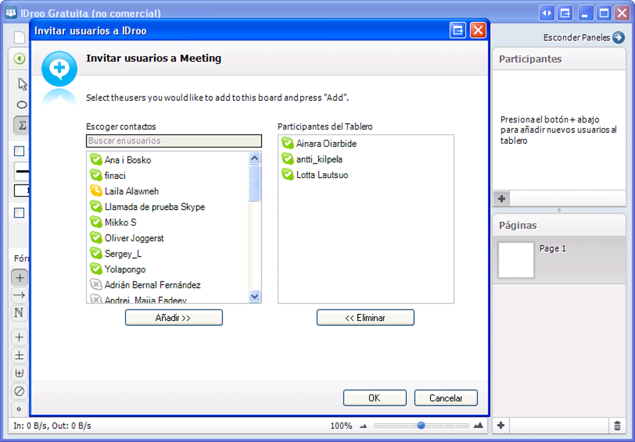Select contact Mikko S
This screenshot has width=635, height=442.
168,223
